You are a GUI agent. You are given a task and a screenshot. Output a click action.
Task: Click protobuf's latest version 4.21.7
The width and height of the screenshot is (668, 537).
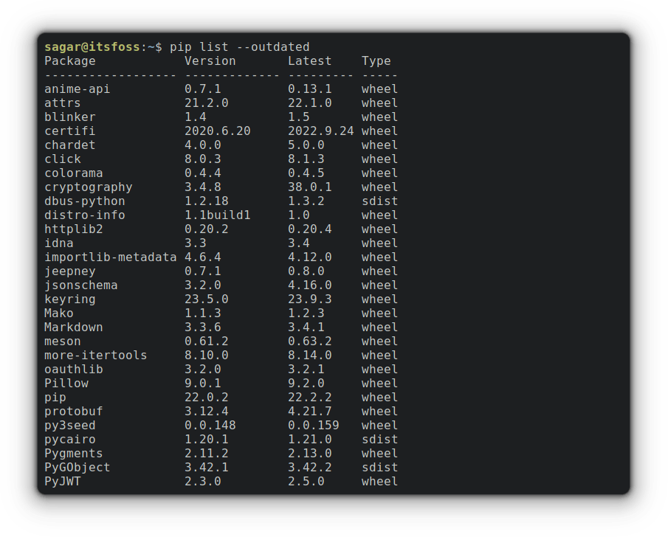(x=309, y=412)
